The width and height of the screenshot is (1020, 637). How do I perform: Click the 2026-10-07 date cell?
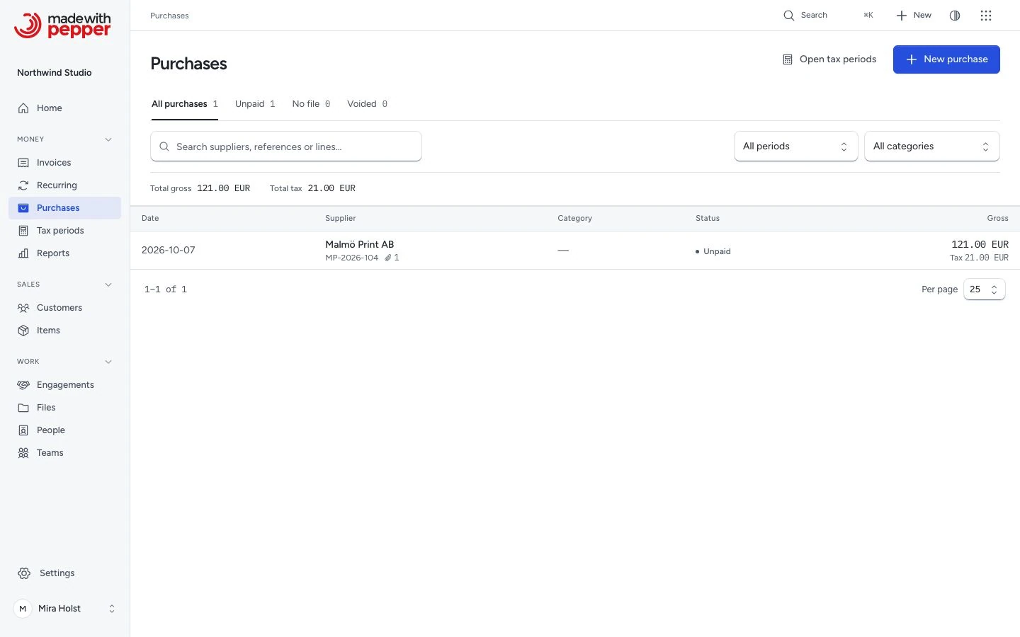[x=169, y=251]
